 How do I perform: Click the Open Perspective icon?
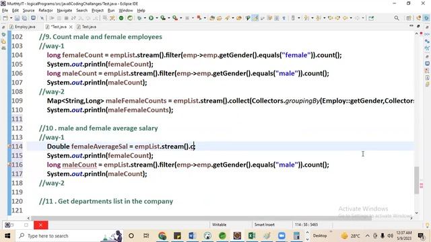pyautogui.click(x=409, y=18)
